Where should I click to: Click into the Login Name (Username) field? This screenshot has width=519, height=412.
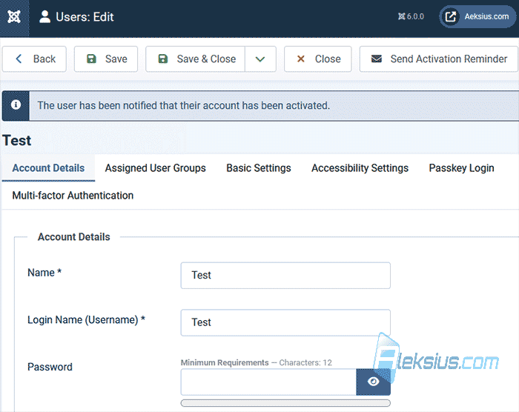point(285,322)
